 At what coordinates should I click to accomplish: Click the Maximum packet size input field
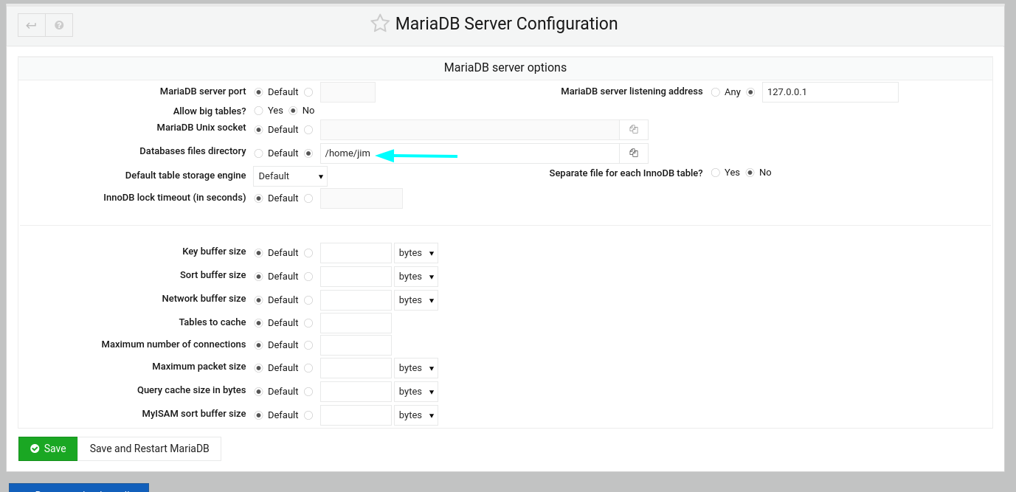tap(356, 368)
